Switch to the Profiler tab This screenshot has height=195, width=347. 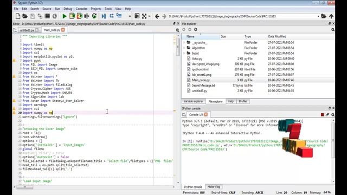click(x=243, y=101)
